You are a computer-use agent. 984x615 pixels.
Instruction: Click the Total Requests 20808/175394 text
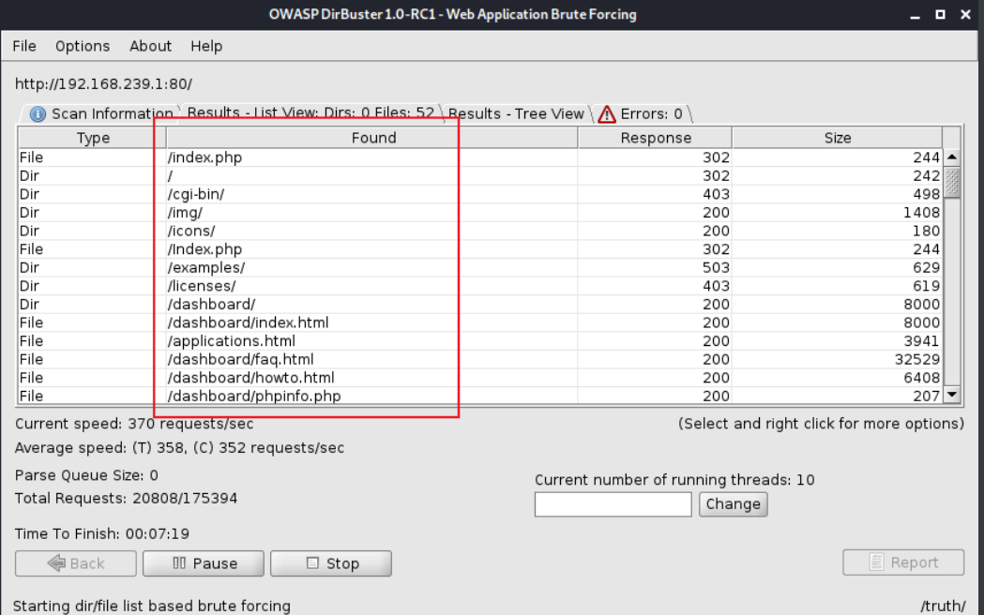point(126,499)
